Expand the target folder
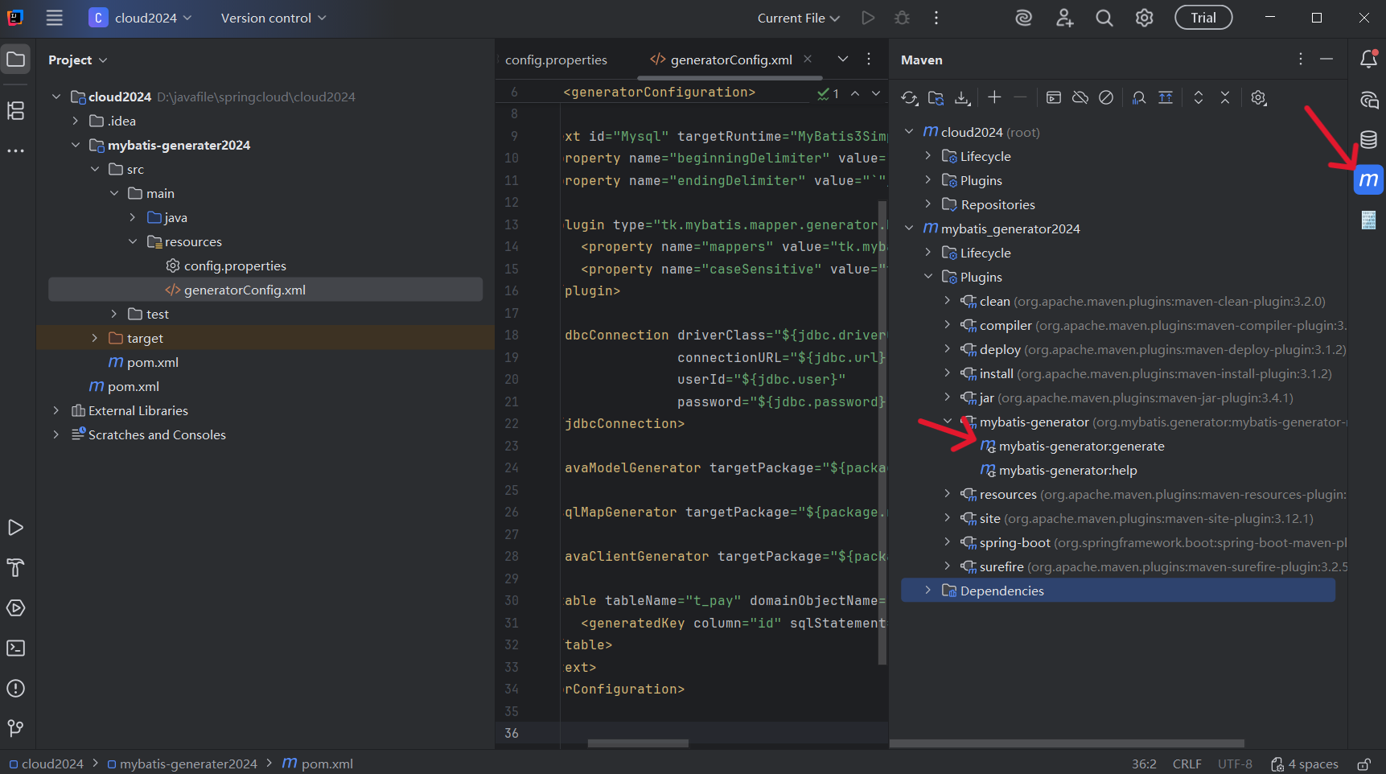Image resolution: width=1386 pixels, height=774 pixels. pos(94,338)
